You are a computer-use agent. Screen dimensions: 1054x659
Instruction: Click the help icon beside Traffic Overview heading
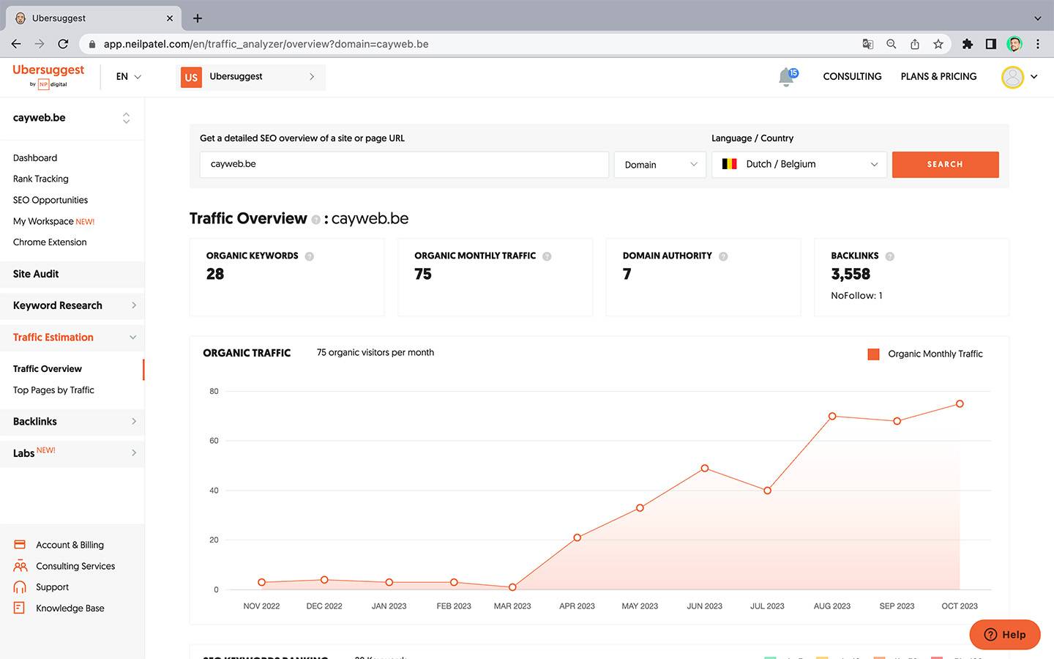(315, 220)
